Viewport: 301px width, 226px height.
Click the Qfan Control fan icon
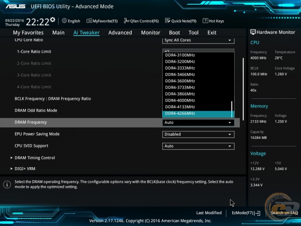(127, 21)
